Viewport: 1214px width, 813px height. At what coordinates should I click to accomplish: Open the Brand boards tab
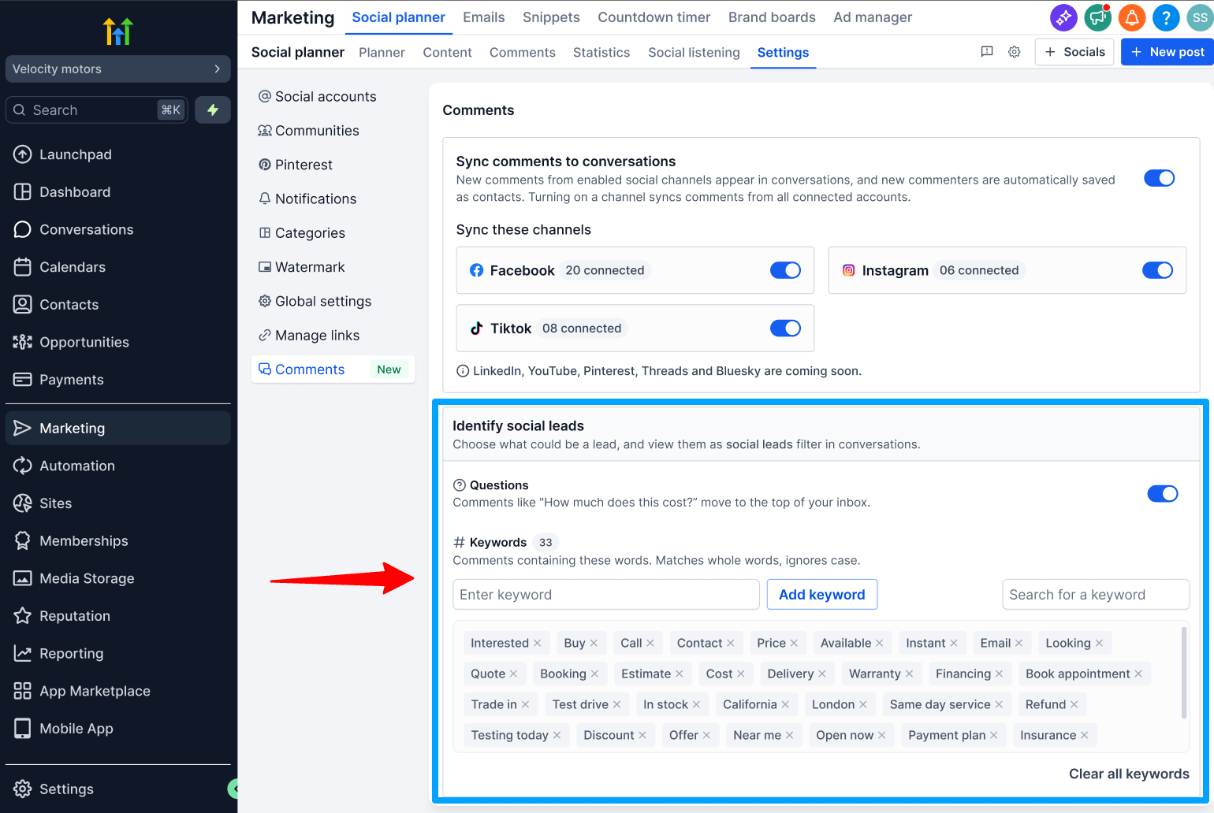(772, 17)
